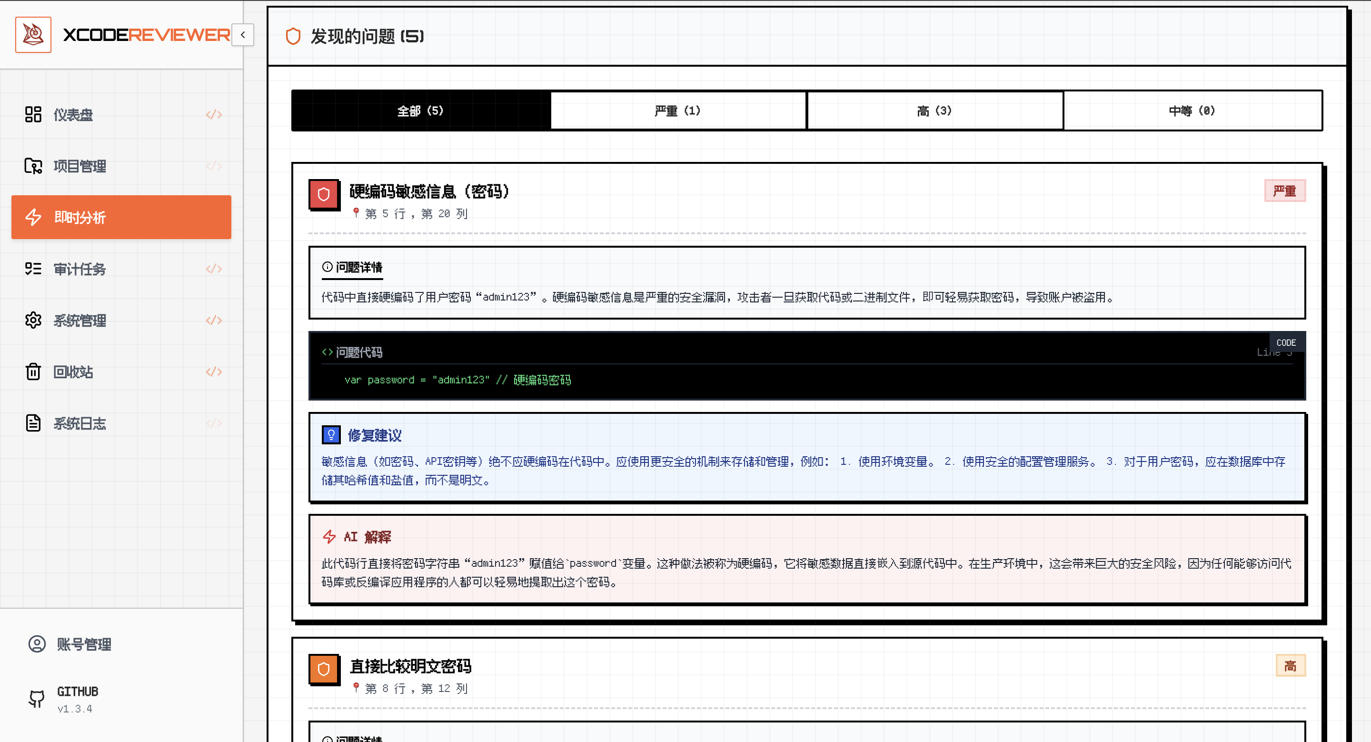This screenshot has height=742, width=1371.
Task: Click the GitHub icon above v1.3.4
Action: click(37, 698)
